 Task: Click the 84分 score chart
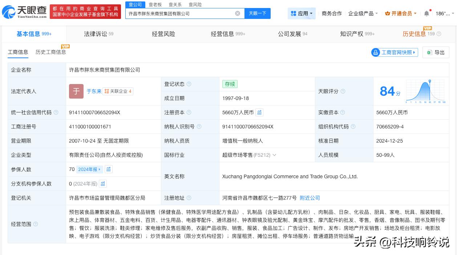pyautogui.click(x=426, y=91)
